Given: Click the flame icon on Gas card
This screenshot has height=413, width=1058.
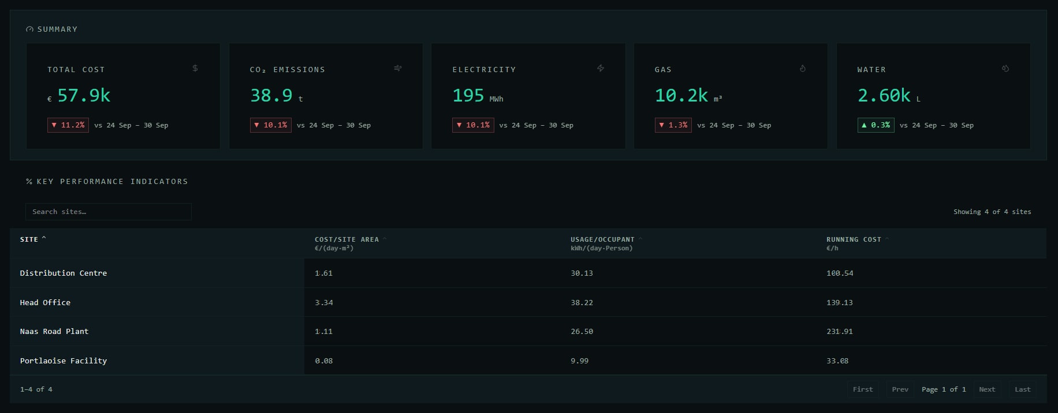Looking at the screenshot, I should (x=803, y=68).
